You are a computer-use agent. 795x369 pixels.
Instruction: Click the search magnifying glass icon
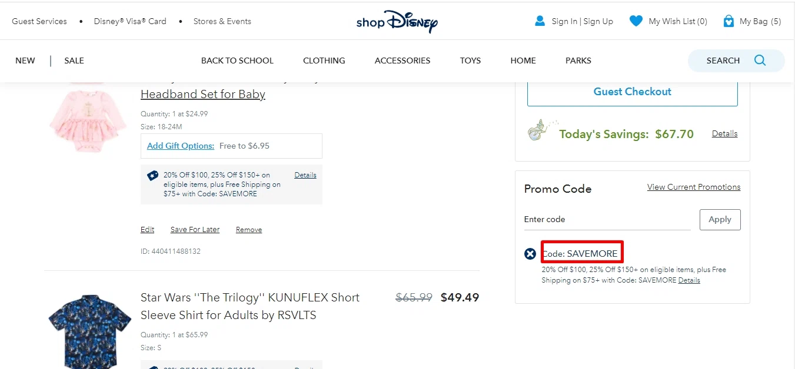click(760, 61)
